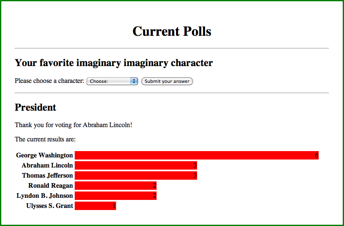Click the Thomas Jefferson result bar

point(135,175)
